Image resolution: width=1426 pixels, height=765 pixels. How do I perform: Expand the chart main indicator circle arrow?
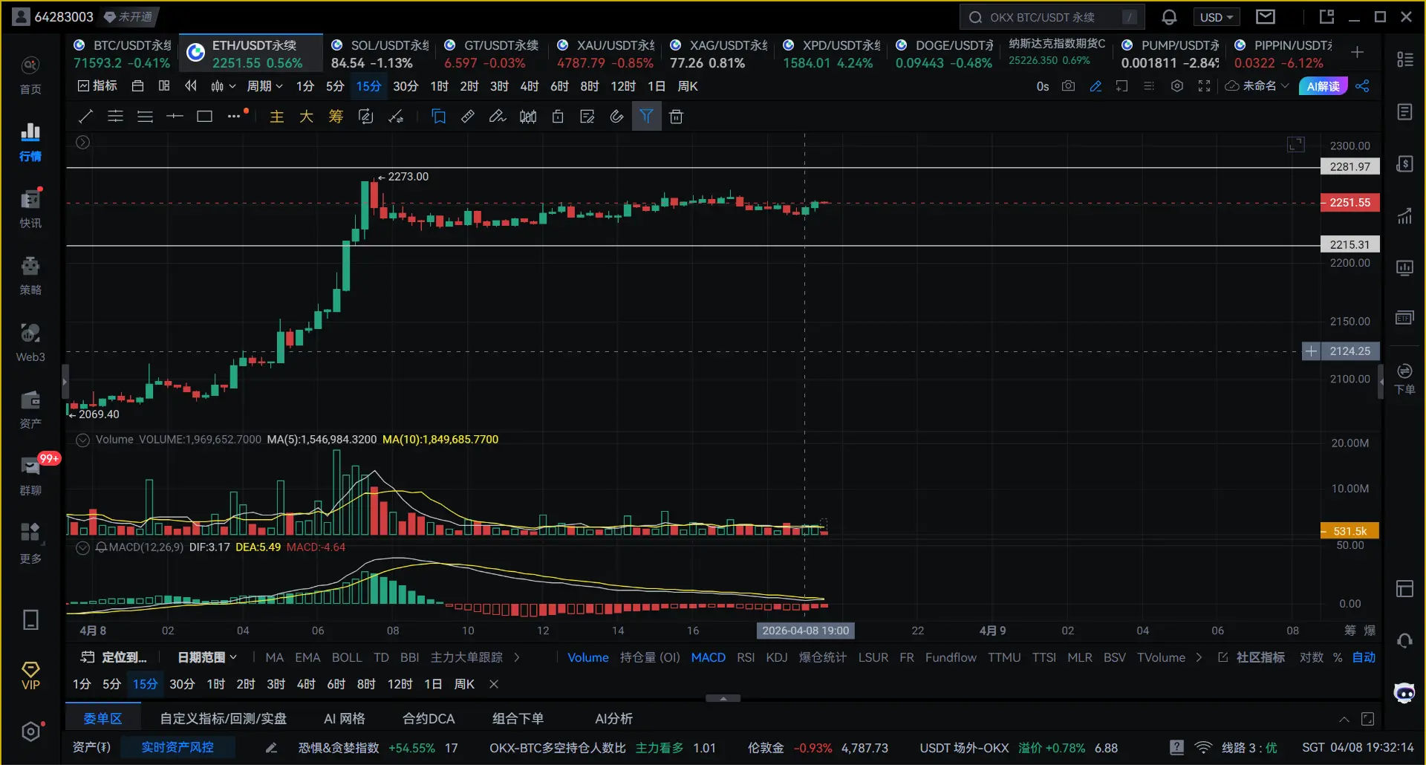[x=83, y=142]
